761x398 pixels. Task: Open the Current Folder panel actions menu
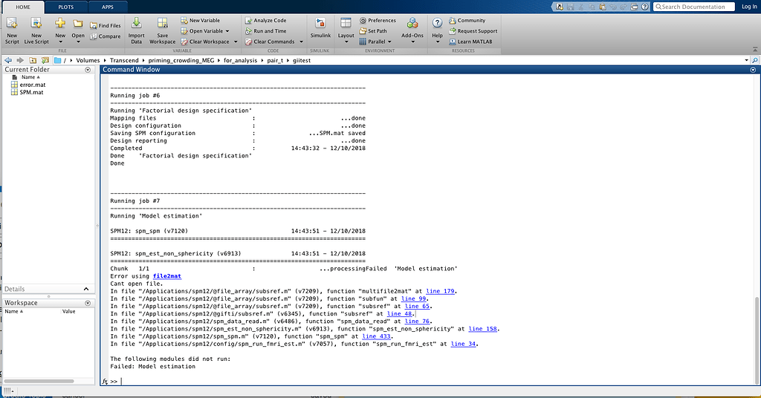click(88, 70)
